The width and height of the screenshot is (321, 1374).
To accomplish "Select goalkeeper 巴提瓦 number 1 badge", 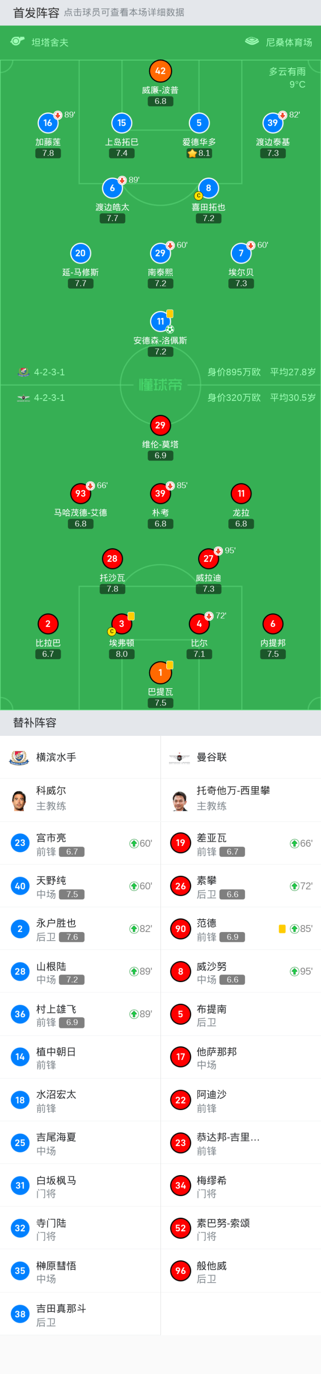I will coord(160,673).
